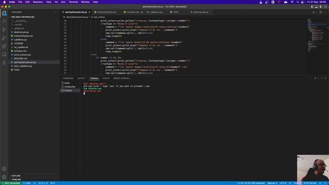The image size is (329, 185).
Task: Toggle the primary sidebar layout icon
Action: pos(313,7)
